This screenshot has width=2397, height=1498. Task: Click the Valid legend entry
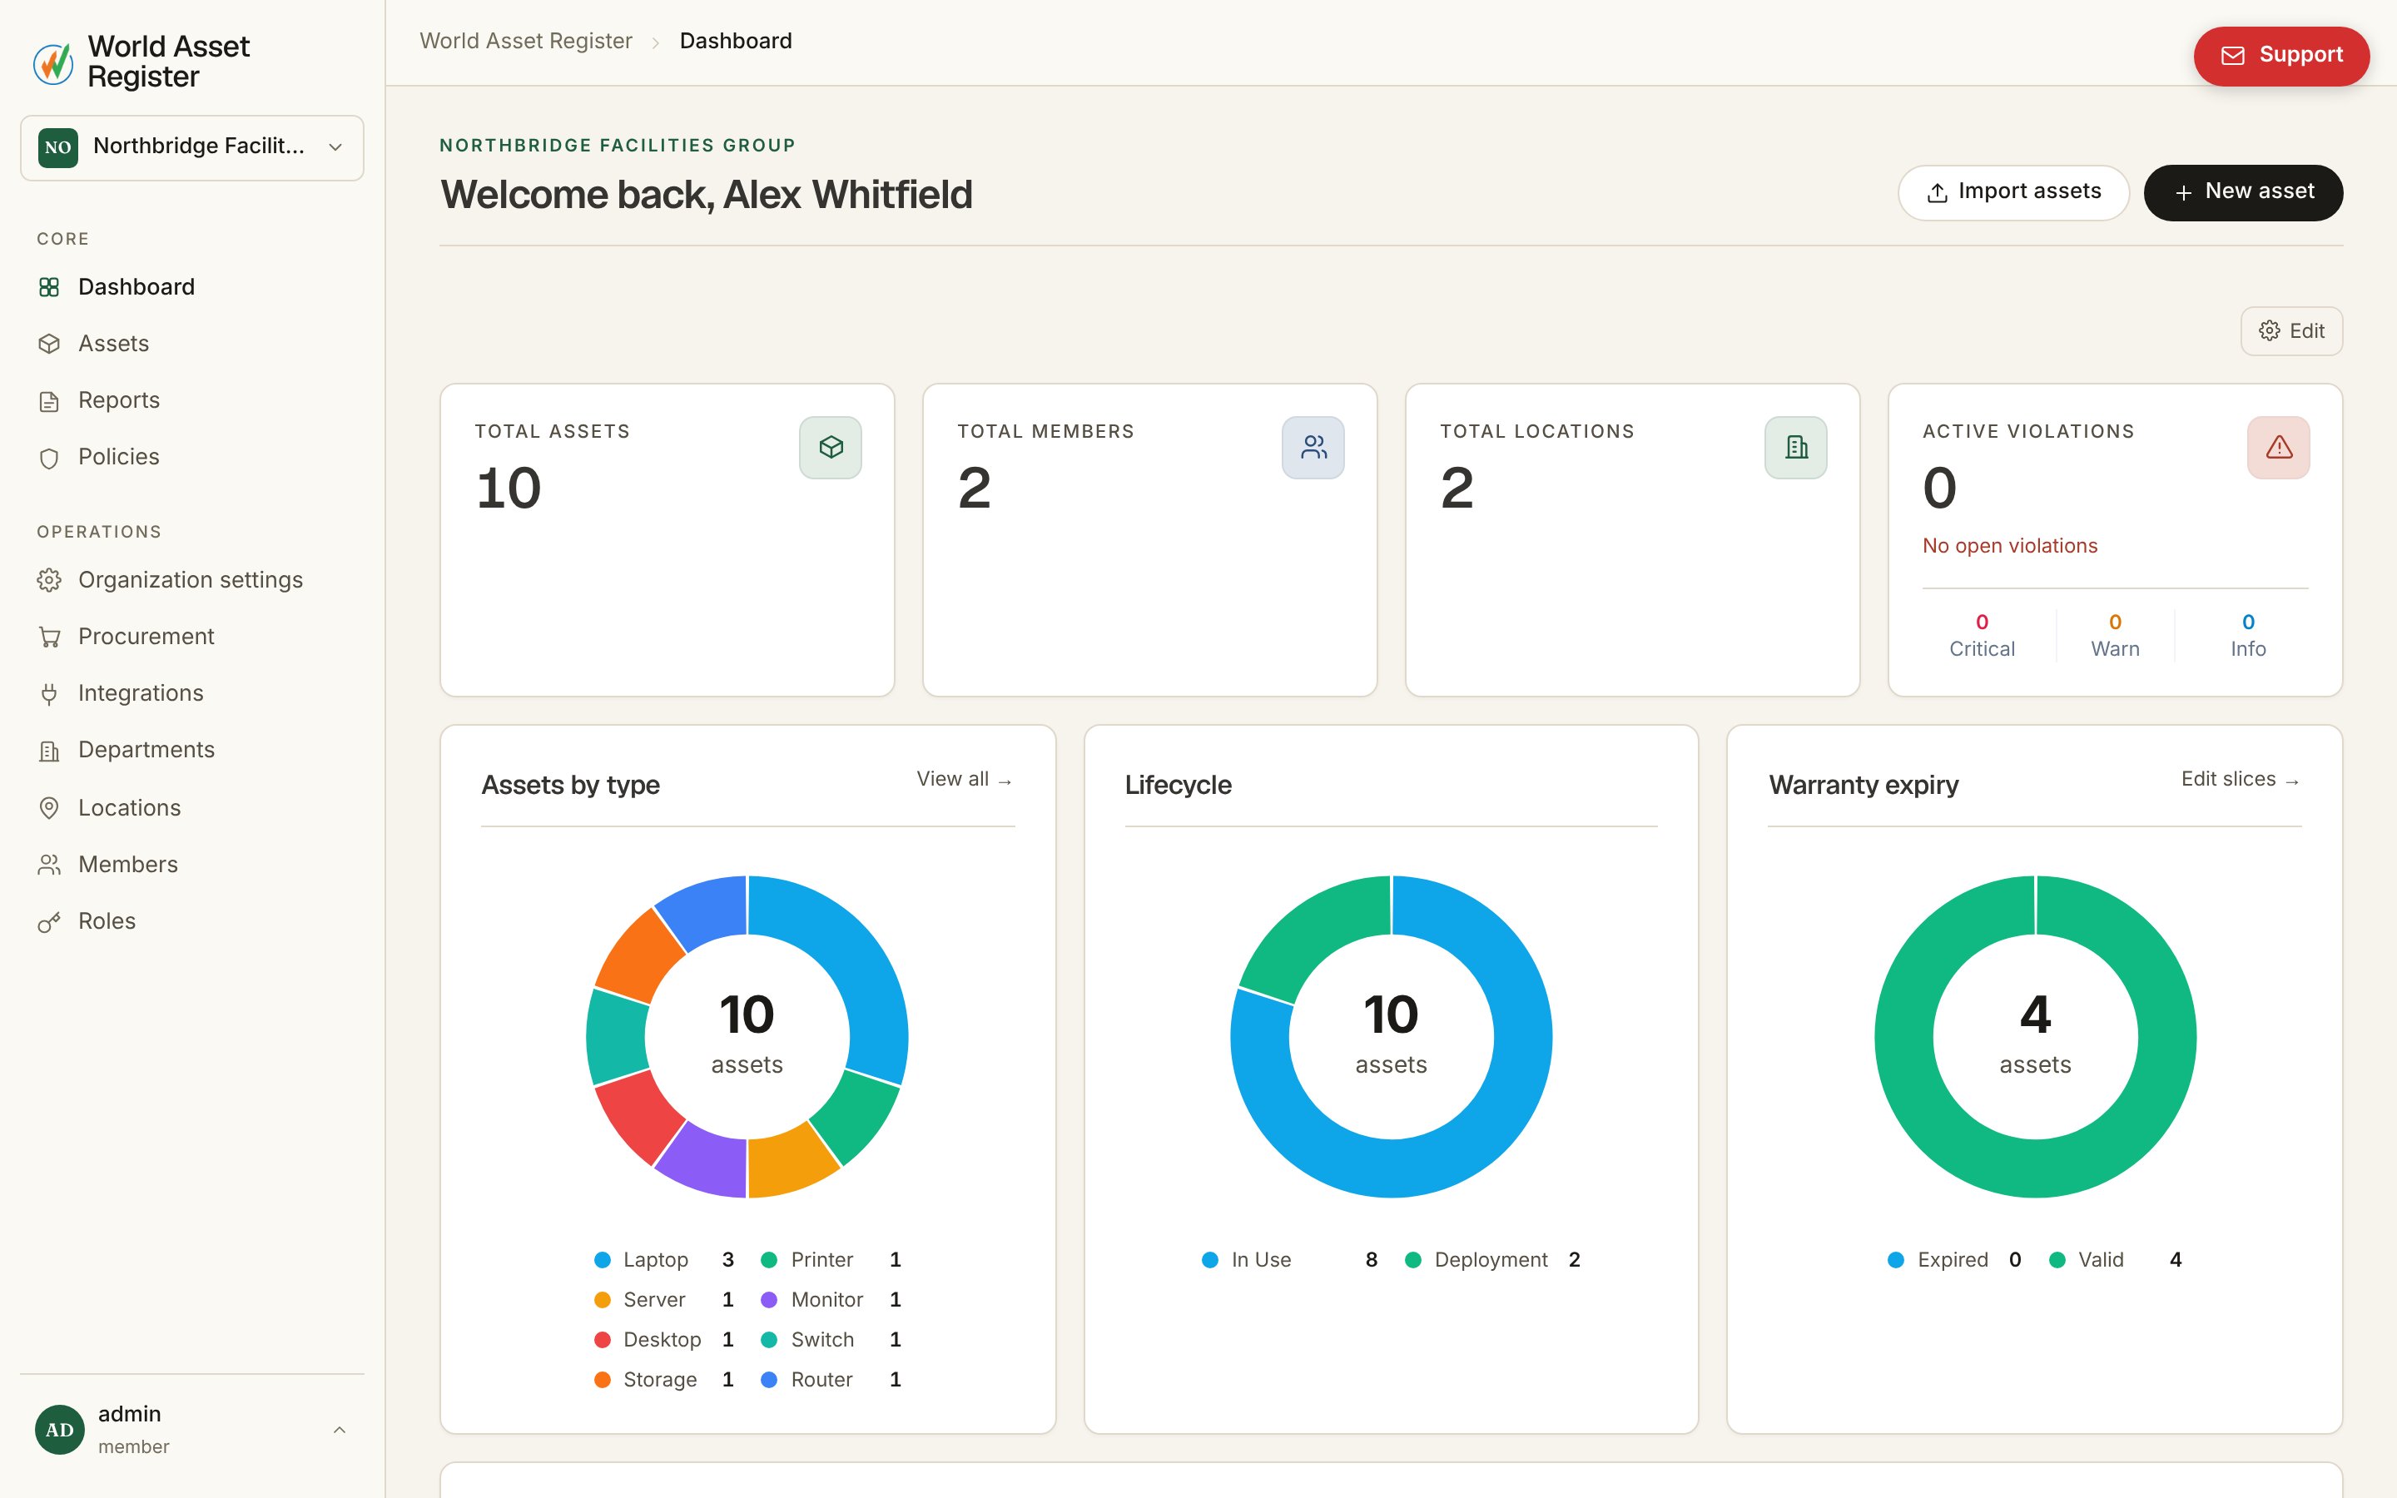[2115, 1260]
